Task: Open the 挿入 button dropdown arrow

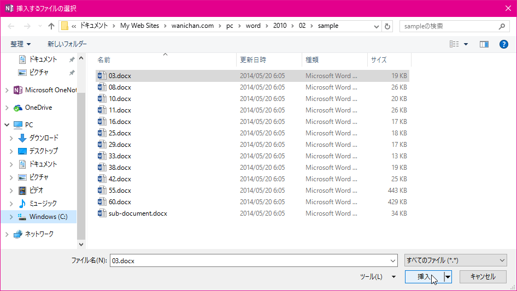Action: pos(448,277)
